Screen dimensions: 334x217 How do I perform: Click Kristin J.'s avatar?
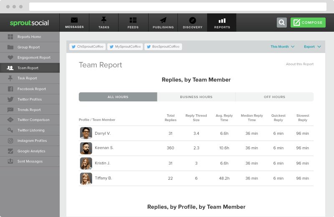coord(86,163)
